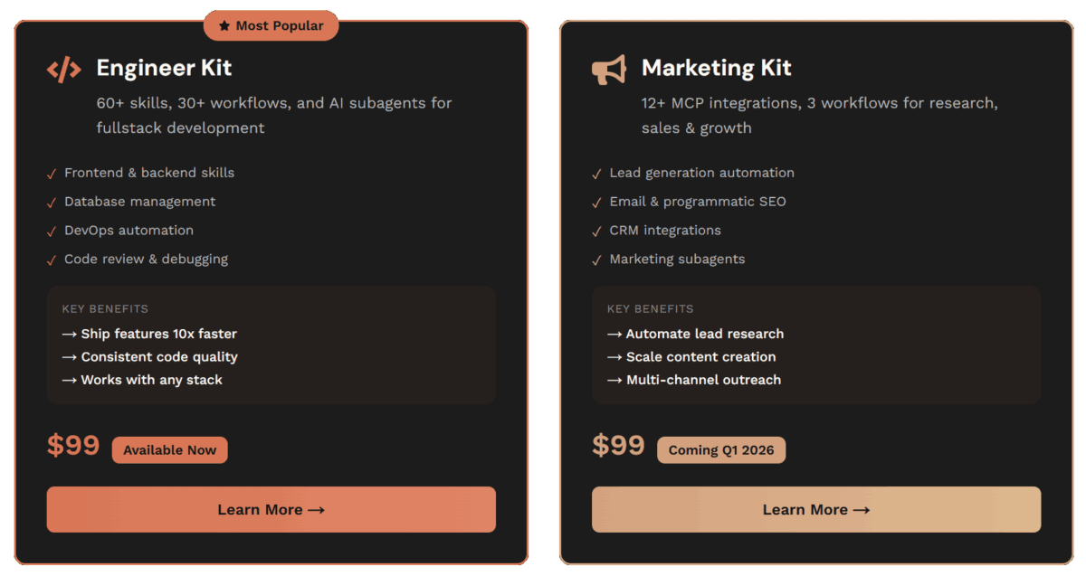
Task: Click checkmark next to Code review & debugging
Action: pyautogui.click(x=52, y=260)
